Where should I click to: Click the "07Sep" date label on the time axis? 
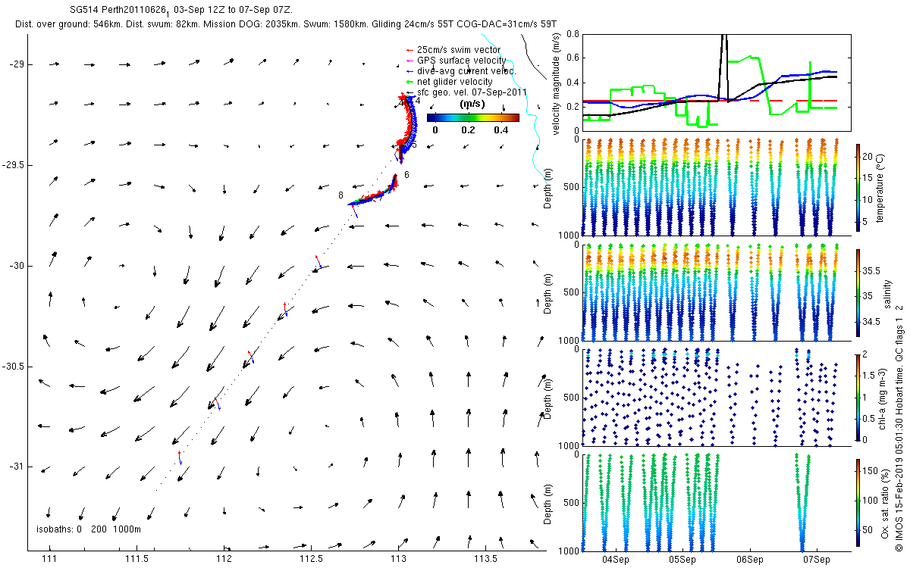(x=817, y=560)
